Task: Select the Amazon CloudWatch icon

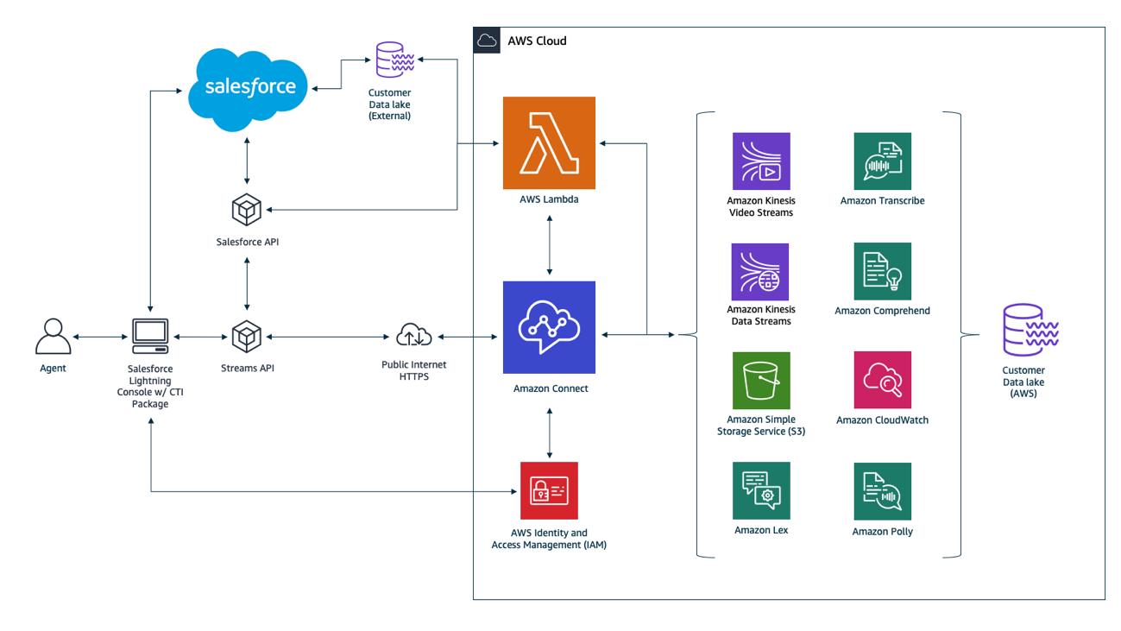Action: (882, 381)
